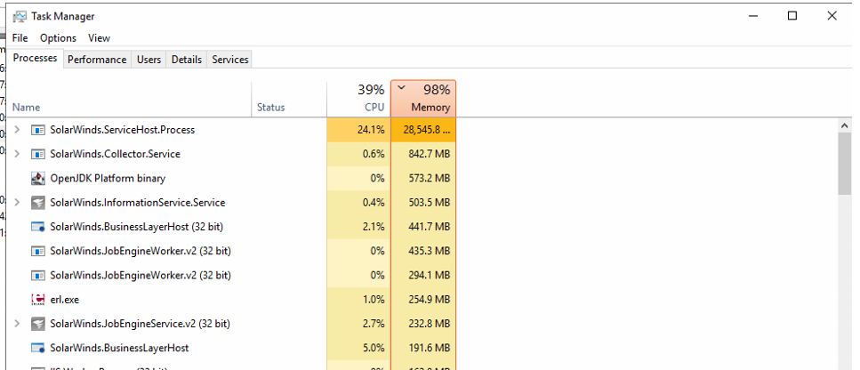Click the Task Manager title bar icon
Screen dimensions: 860x370
(20, 16)
